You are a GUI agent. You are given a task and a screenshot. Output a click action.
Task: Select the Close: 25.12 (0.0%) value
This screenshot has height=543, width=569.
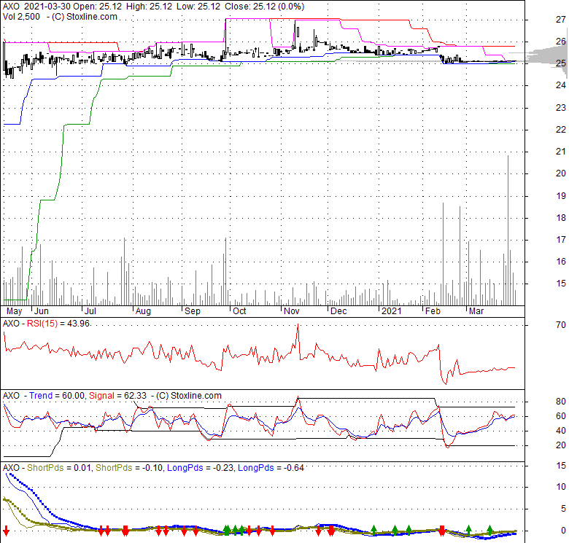click(x=265, y=7)
